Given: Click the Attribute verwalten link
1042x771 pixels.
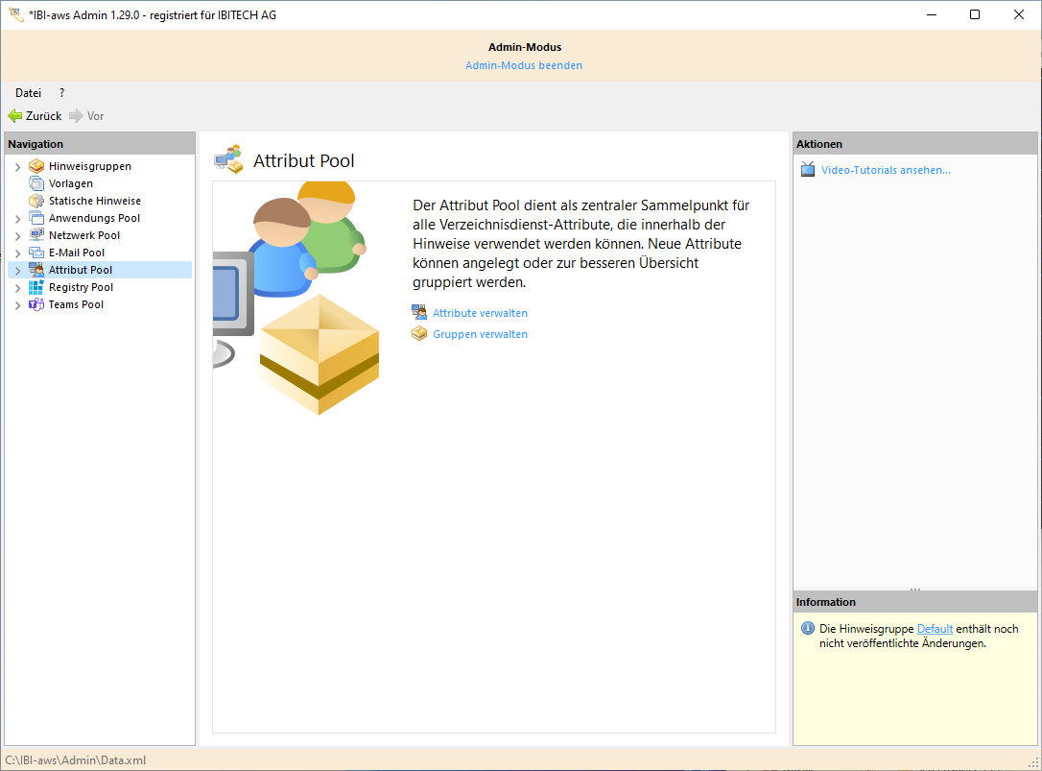Looking at the screenshot, I should coord(480,313).
